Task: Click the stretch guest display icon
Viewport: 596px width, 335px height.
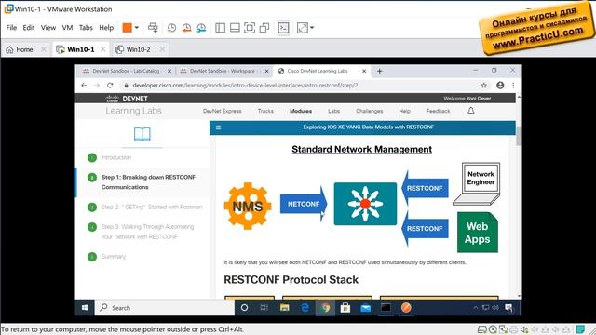Action: click(x=303, y=28)
